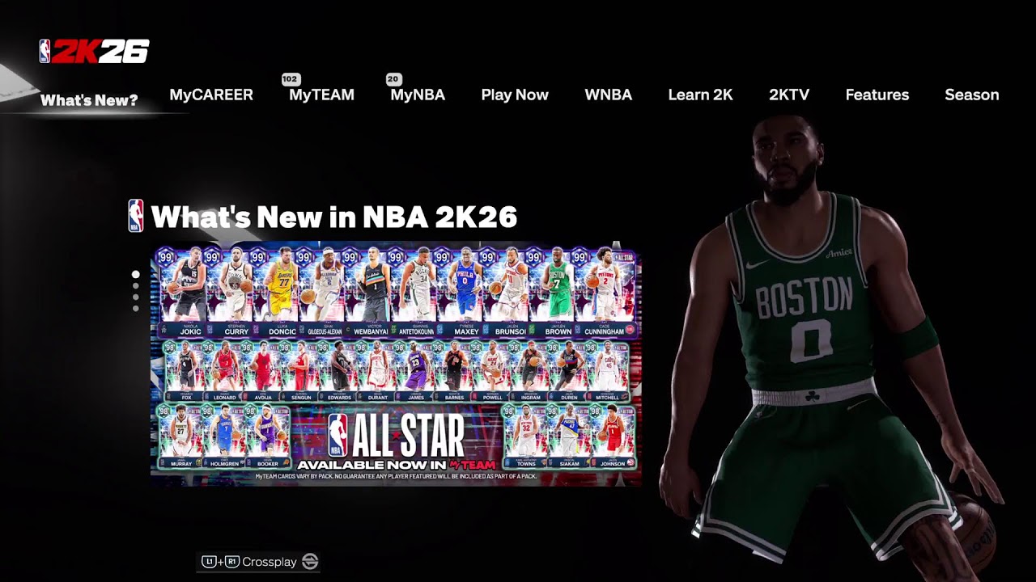
Task: Select the Play Now tab
Action: [515, 95]
